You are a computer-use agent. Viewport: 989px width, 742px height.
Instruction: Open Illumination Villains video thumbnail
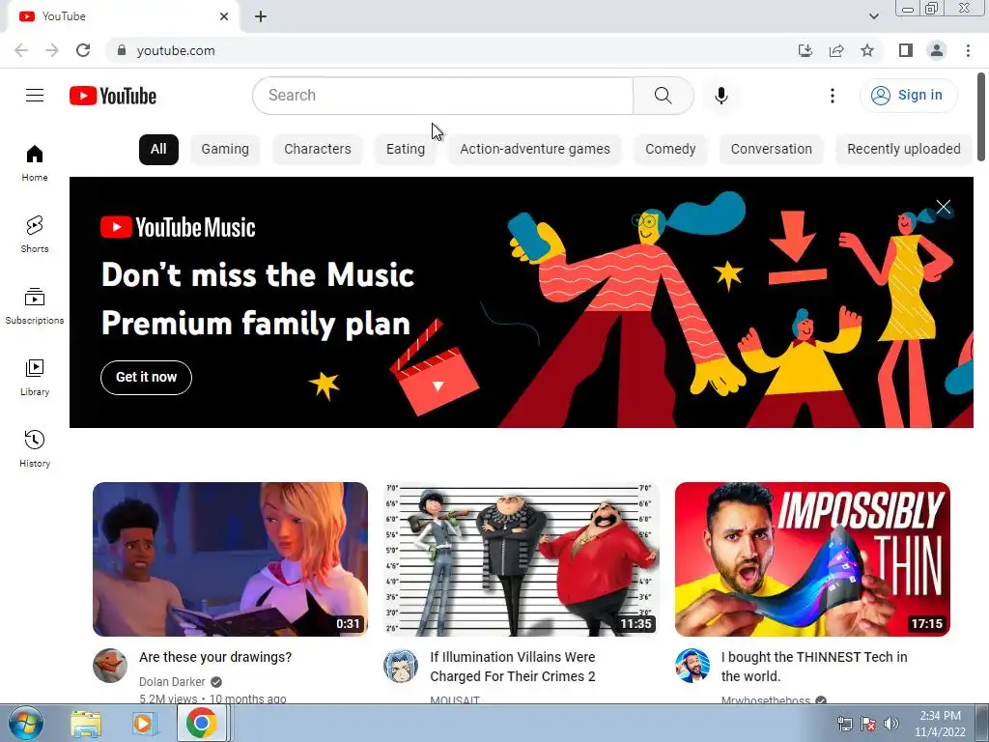[x=522, y=559]
